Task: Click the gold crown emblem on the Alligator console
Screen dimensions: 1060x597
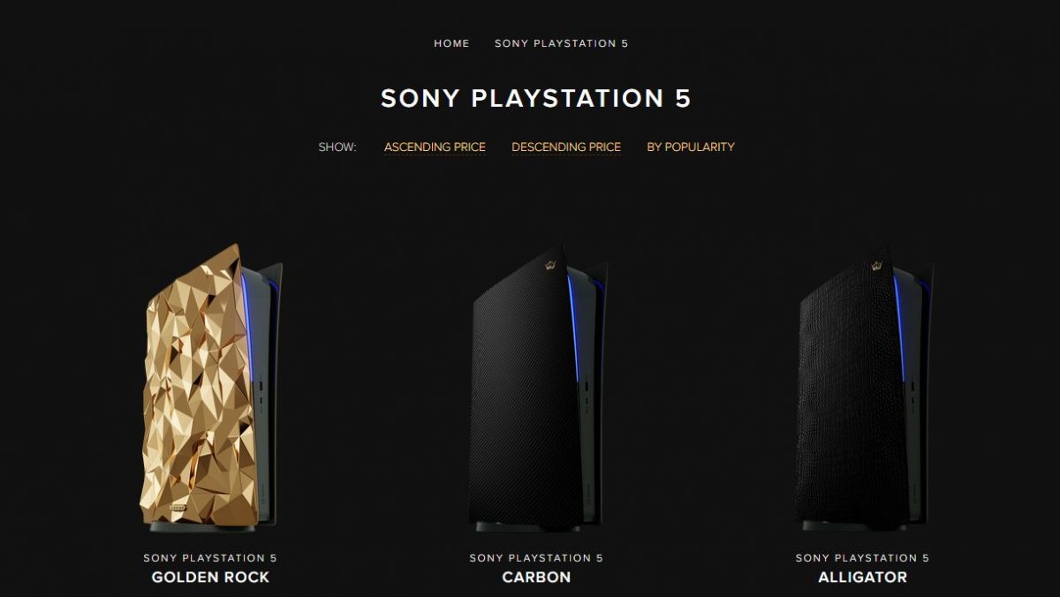Action: [x=878, y=264]
